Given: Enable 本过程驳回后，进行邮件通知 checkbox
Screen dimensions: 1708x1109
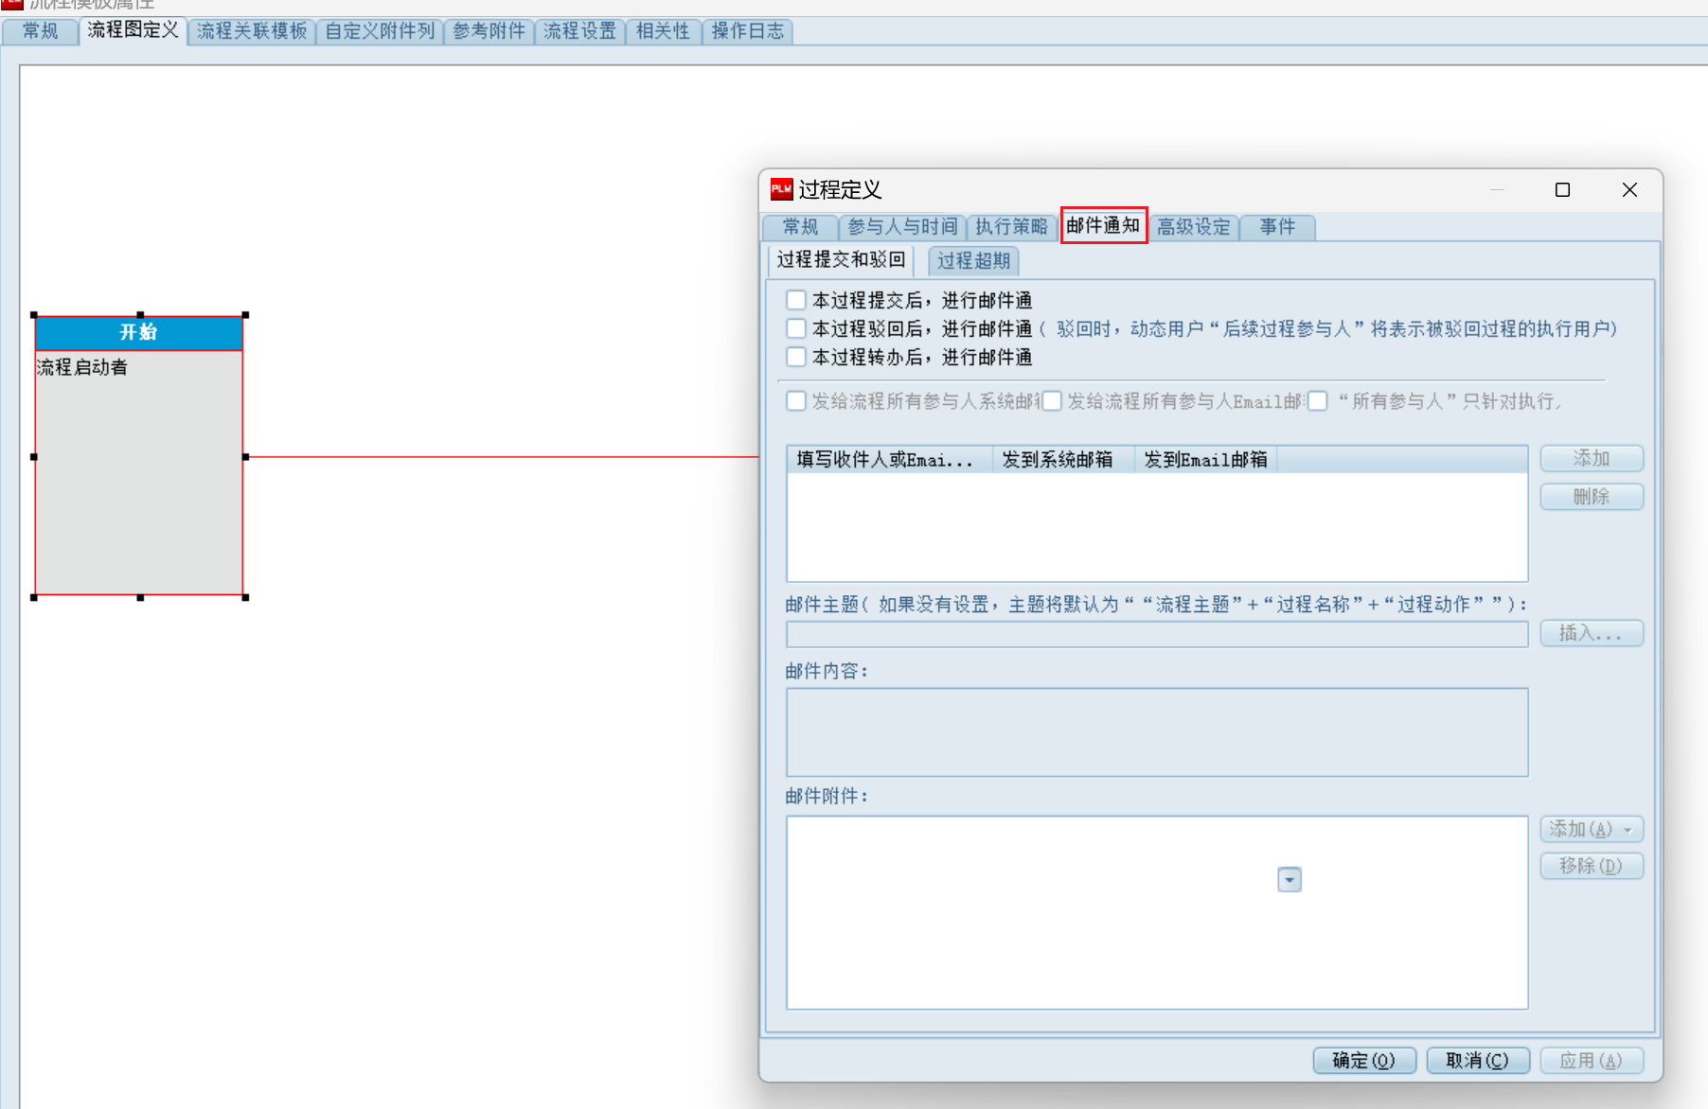Looking at the screenshot, I should point(796,328).
